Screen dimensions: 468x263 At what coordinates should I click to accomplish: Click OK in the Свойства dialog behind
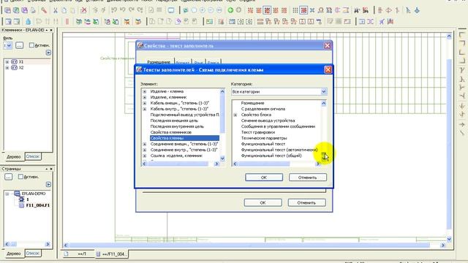coord(263,202)
